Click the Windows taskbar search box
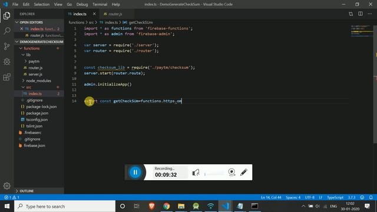This screenshot has width=377, height=212. (65, 206)
